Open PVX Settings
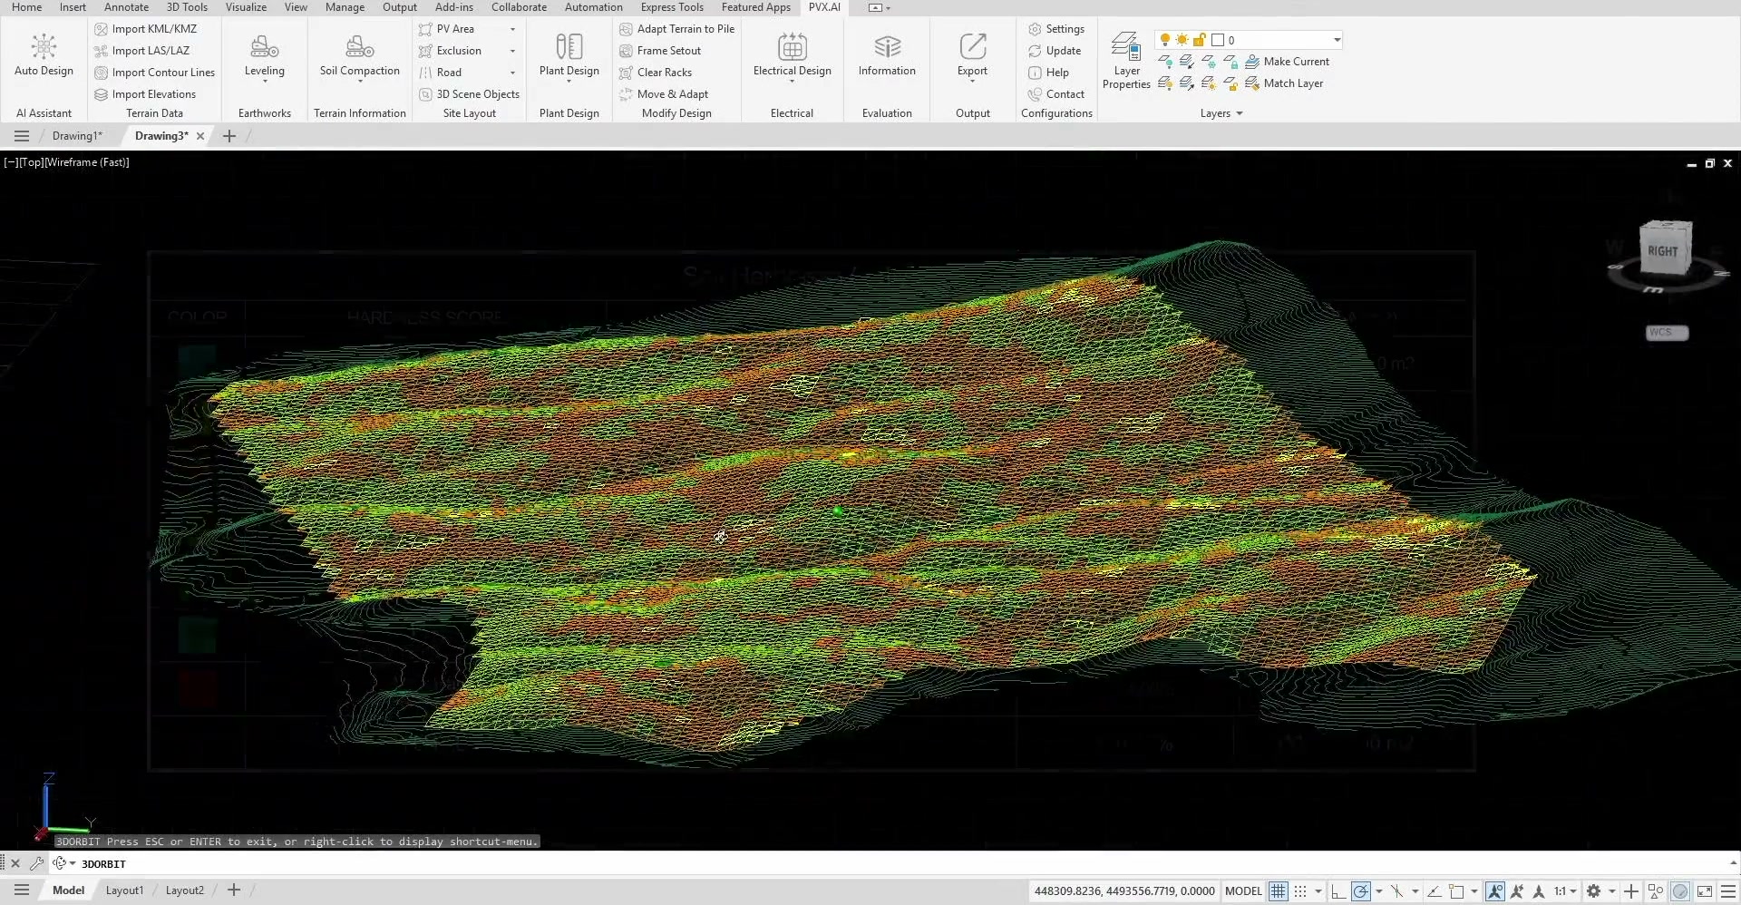The width and height of the screenshot is (1741, 905). point(1055,29)
